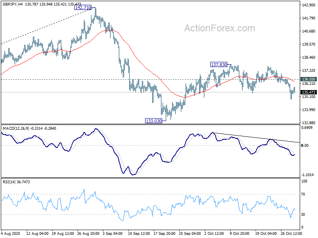This screenshot has width=318, height=238.
Task: Click the 9 Oct 20:00 time label
Action: (239, 233)
